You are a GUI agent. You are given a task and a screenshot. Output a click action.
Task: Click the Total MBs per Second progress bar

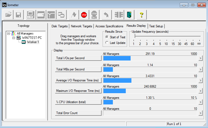pos(150,69)
